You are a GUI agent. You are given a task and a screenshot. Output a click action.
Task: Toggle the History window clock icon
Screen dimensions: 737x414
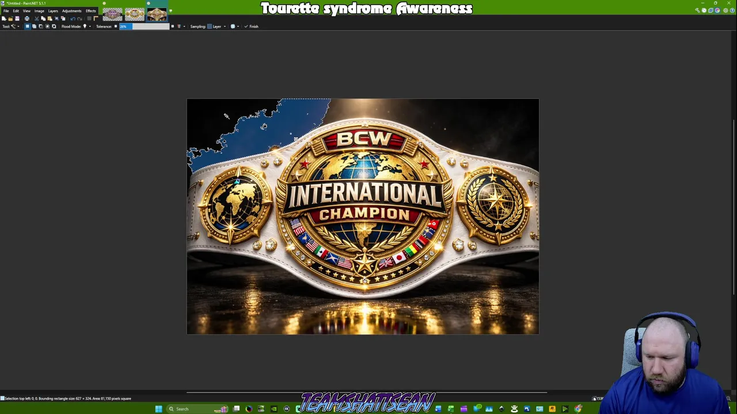[704, 10]
